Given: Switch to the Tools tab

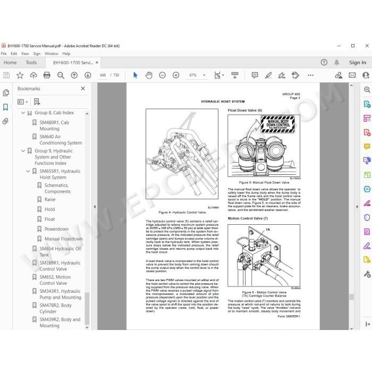Looking at the screenshot, I should pyautogui.click(x=31, y=63).
